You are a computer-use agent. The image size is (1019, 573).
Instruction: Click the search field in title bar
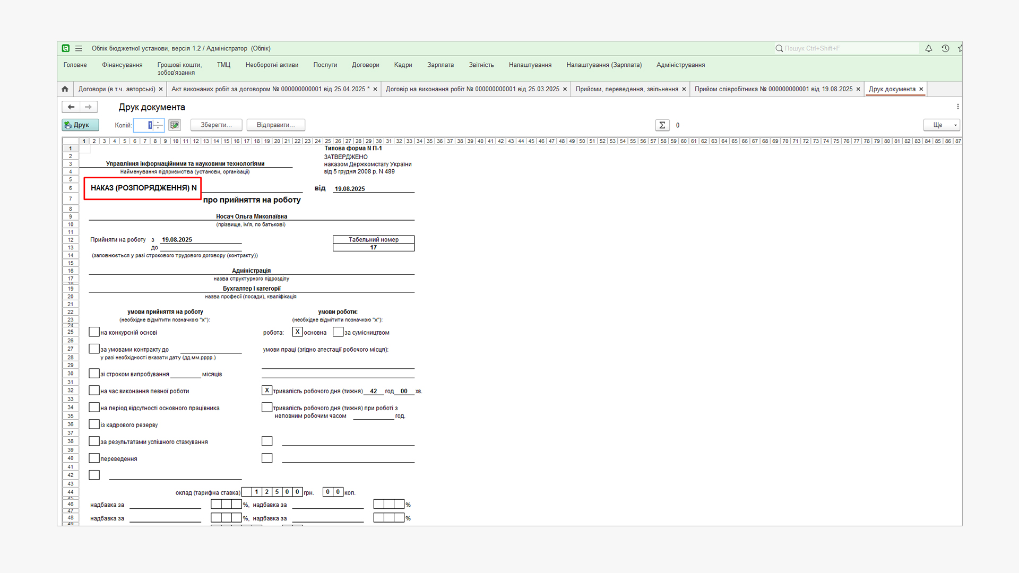849,48
